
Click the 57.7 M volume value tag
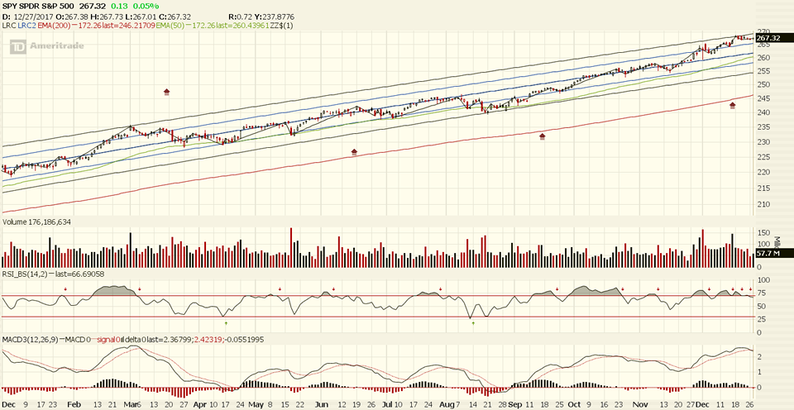pyautogui.click(x=768, y=257)
